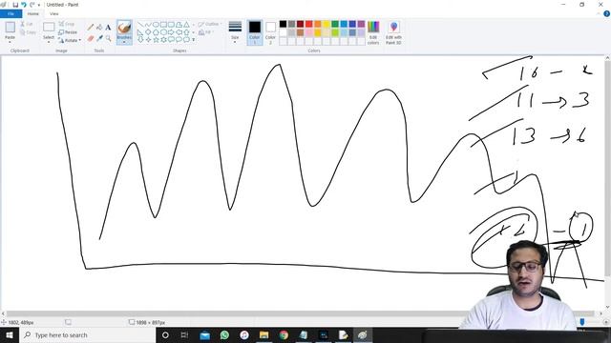Pick the Oval shape
The image size is (611, 343).
[x=156, y=25]
